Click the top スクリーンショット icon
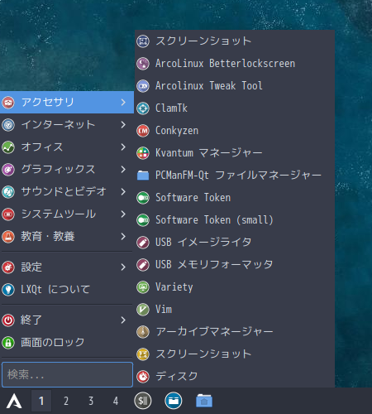This screenshot has height=414, width=372. pos(143,41)
